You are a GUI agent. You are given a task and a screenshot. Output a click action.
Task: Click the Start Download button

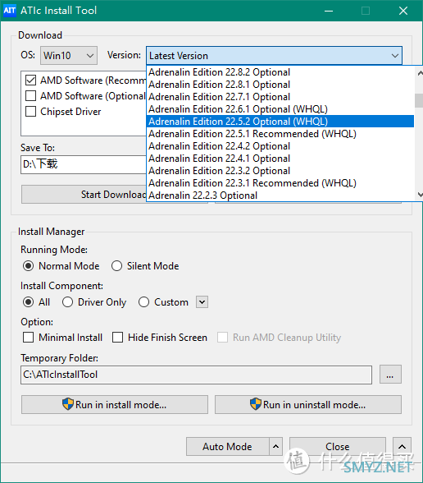click(84, 195)
